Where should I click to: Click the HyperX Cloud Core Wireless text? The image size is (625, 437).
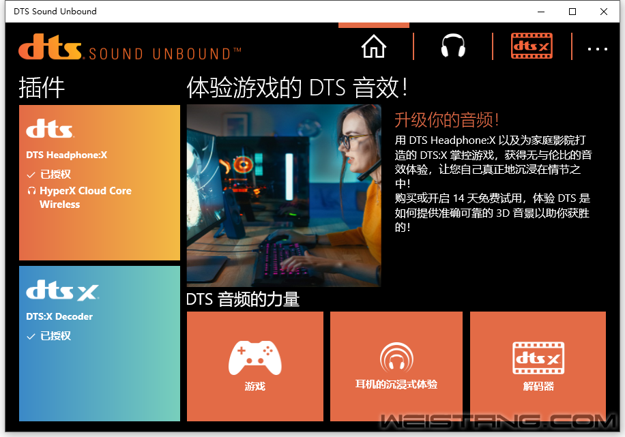tap(85, 198)
